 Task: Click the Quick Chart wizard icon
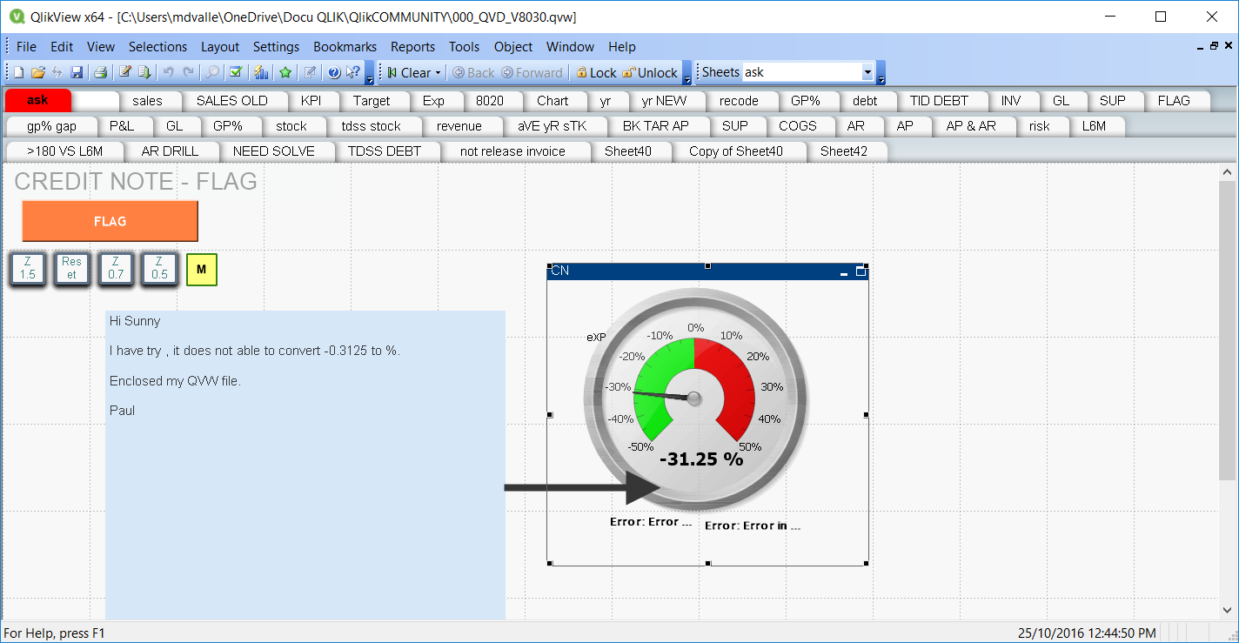click(260, 73)
